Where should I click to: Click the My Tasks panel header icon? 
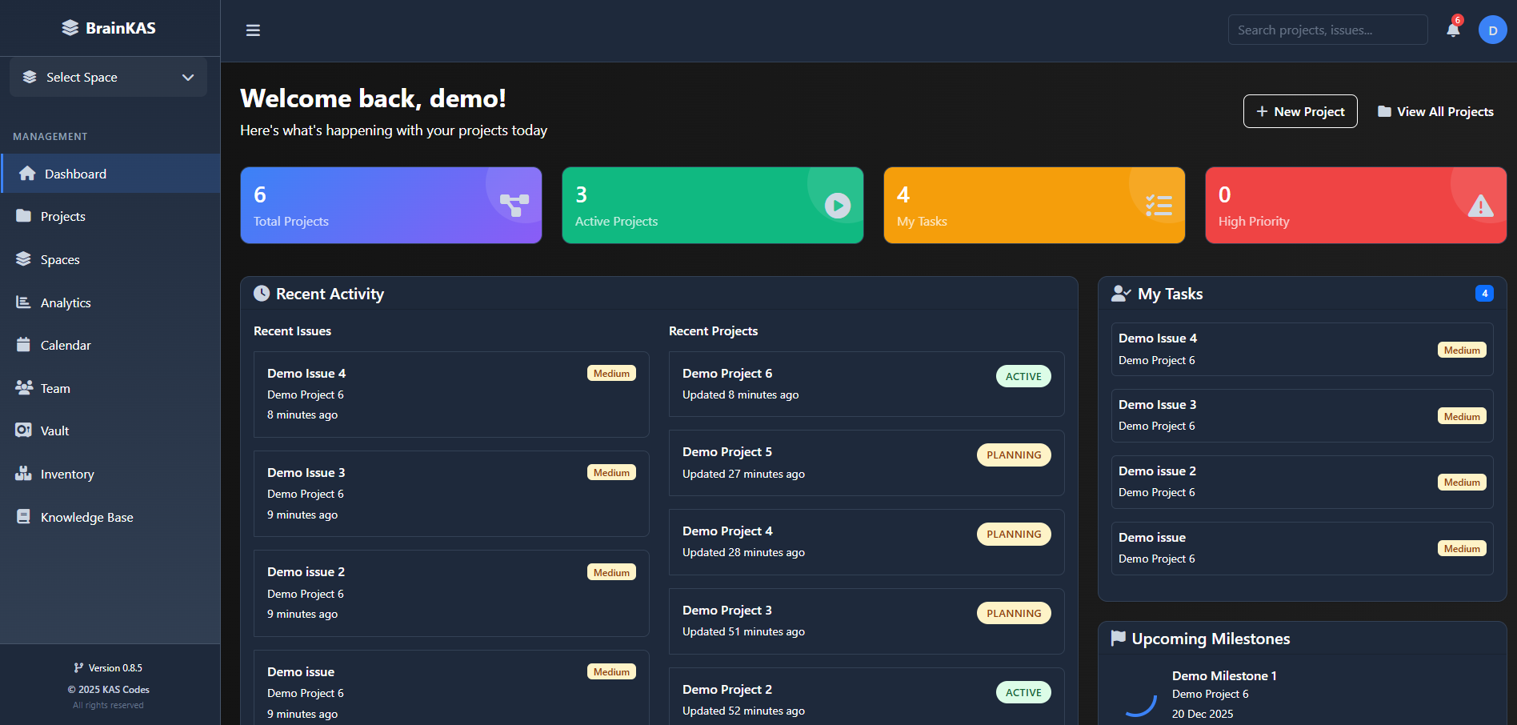pyautogui.click(x=1120, y=293)
